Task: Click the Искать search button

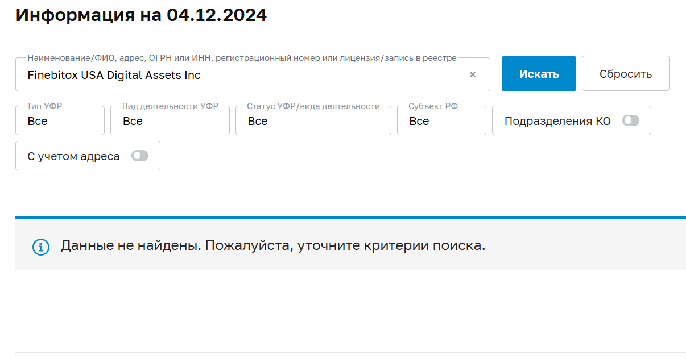Action: click(x=539, y=73)
